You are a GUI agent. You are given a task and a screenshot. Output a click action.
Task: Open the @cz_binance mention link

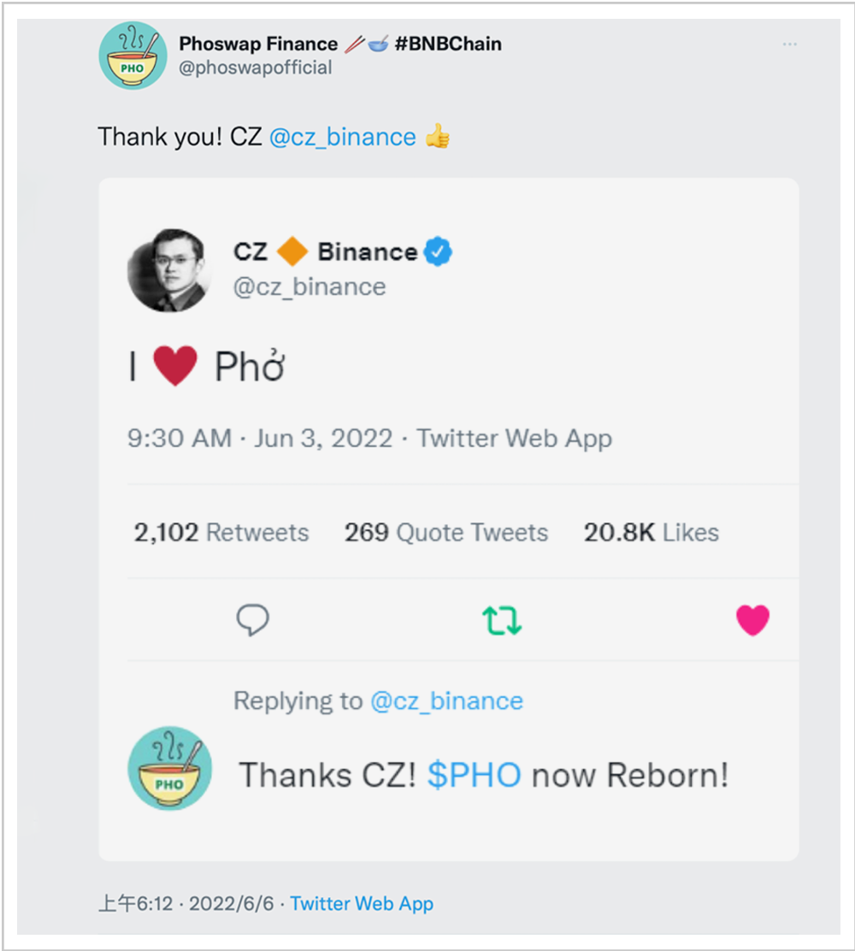[343, 137]
